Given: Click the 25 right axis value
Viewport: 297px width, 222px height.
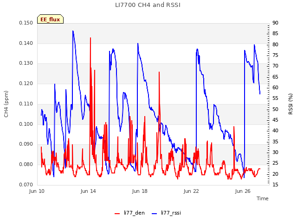Looking at the screenshot, I should pos(275,163).
